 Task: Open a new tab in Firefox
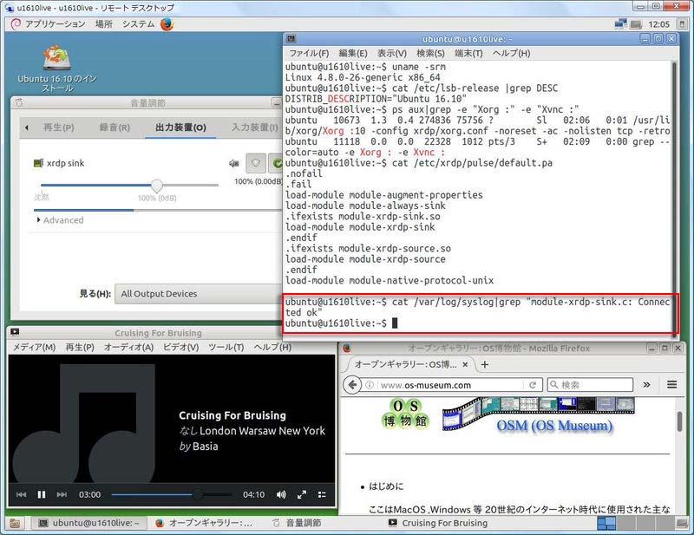pos(485,365)
